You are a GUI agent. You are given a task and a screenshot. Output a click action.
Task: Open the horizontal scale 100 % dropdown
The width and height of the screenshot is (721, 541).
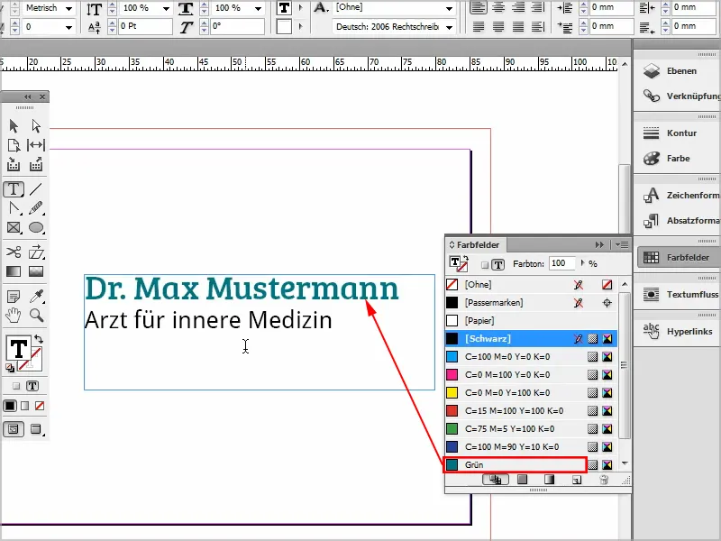click(259, 8)
